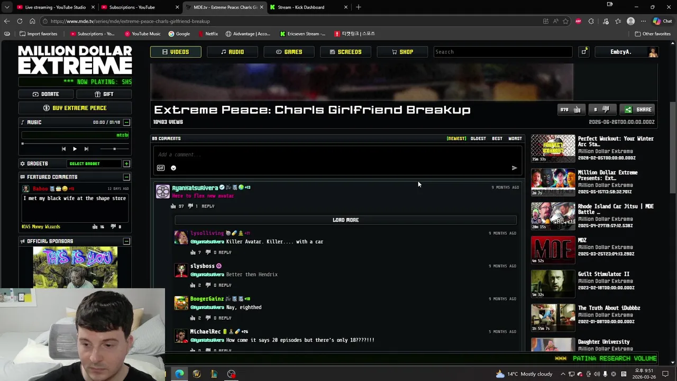Reply to lysolliving's comment
The image size is (677, 381).
click(225, 252)
